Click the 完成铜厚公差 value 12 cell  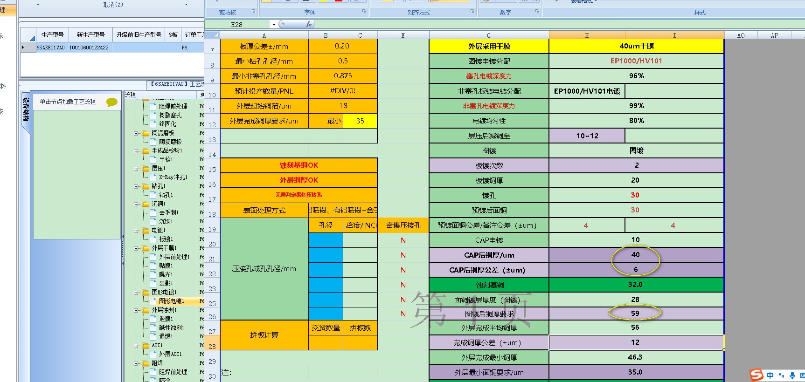point(637,342)
